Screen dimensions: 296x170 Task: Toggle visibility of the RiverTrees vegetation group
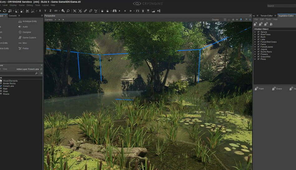[258, 34]
